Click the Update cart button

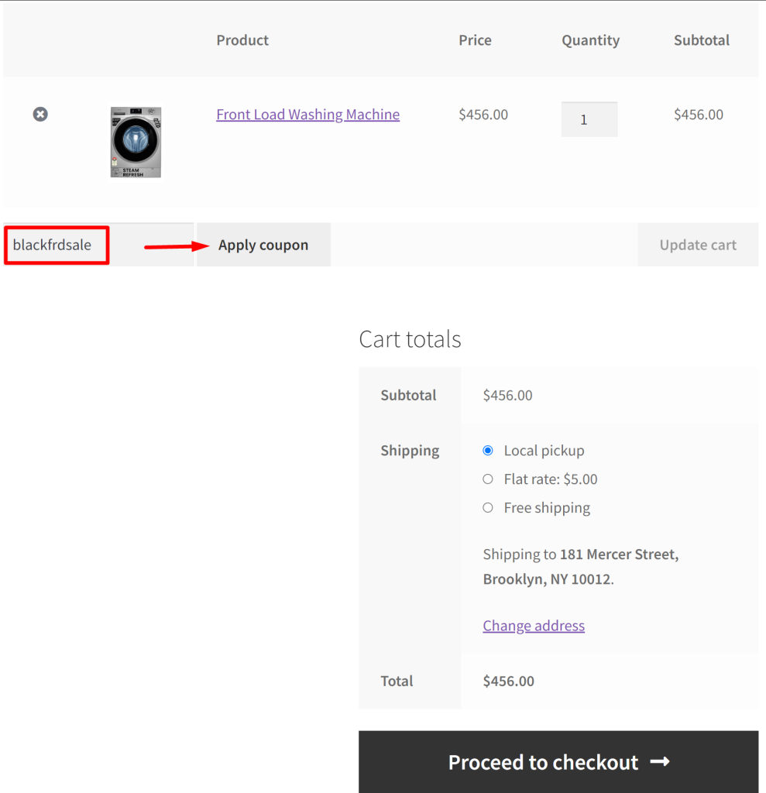click(698, 245)
